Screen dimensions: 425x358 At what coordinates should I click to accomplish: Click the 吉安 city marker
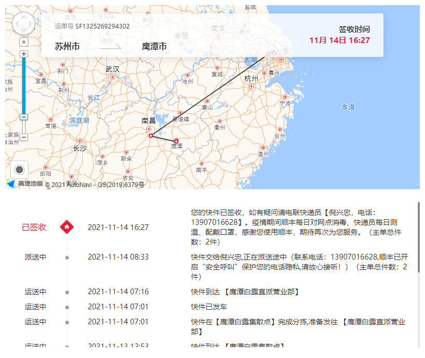point(128,171)
